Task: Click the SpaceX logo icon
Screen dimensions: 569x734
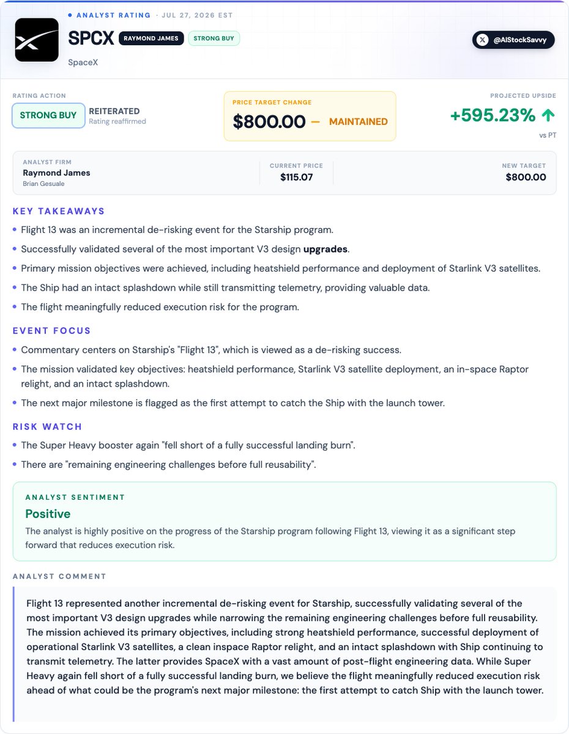Action: coord(37,40)
